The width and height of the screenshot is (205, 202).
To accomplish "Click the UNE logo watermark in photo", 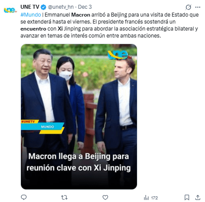I will click(x=119, y=55).
